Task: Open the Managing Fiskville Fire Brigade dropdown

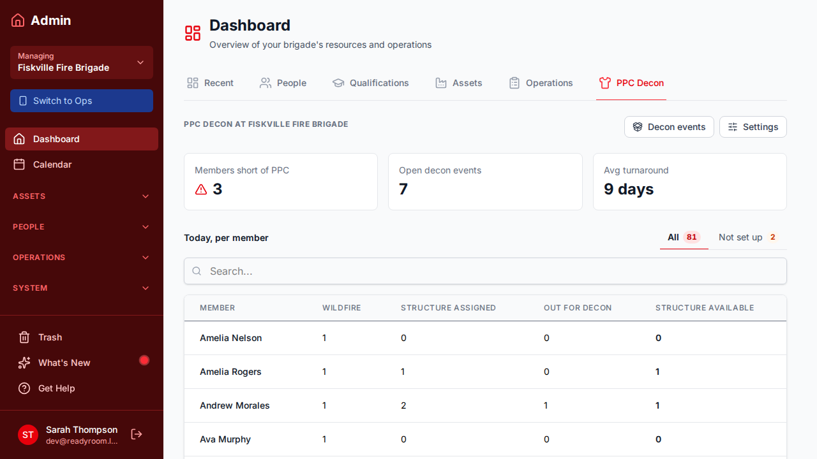Action: coord(82,62)
